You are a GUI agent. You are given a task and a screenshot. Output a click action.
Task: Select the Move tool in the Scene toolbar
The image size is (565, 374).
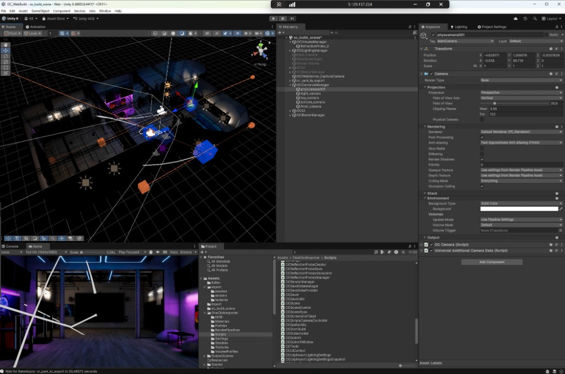(x=5, y=50)
